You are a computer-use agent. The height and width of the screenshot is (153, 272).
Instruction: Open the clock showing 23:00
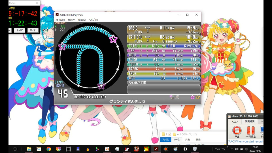pyautogui.click(x=255, y=149)
